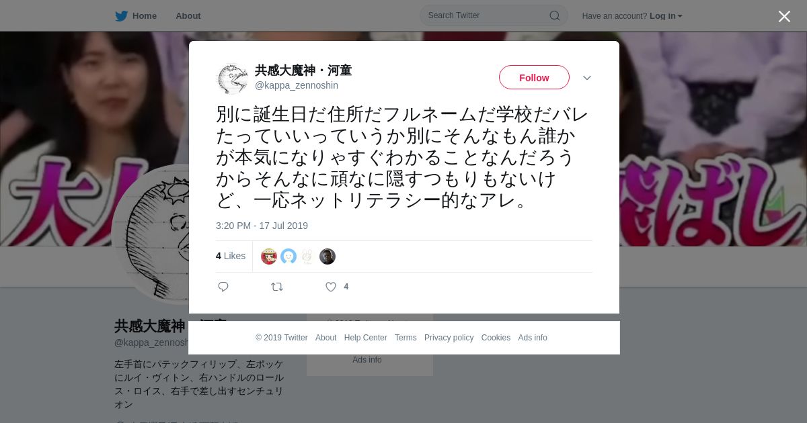This screenshot has height=423, width=807.
Task: Close the tweet overlay with X
Action: [x=784, y=16]
